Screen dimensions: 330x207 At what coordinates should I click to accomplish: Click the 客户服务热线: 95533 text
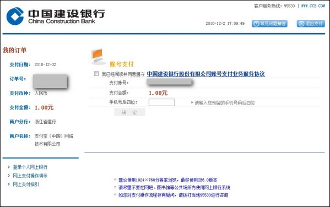pyautogui.click(x=274, y=6)
